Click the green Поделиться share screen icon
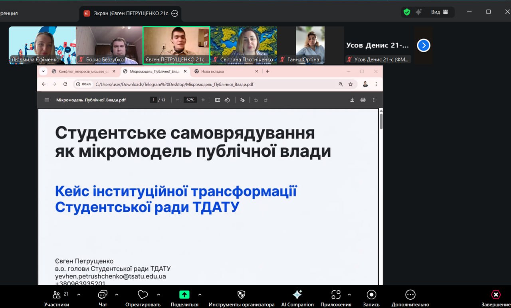511x308 pixels. [x=184, y=295]
